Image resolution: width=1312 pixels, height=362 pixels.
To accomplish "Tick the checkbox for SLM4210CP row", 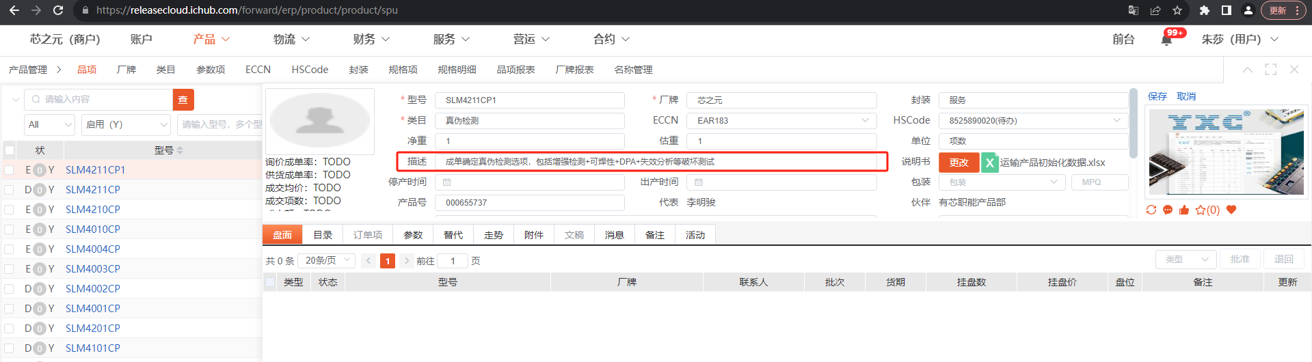I will click(x=10, y=210).
